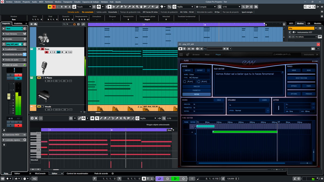Click the lower editor Solo Editor S icon
The image size is (324, 182).
point(32,118)
